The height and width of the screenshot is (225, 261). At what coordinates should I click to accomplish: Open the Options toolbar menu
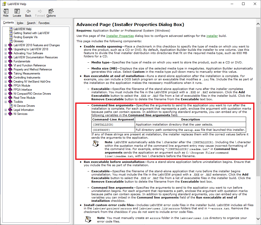click(51, 13)
